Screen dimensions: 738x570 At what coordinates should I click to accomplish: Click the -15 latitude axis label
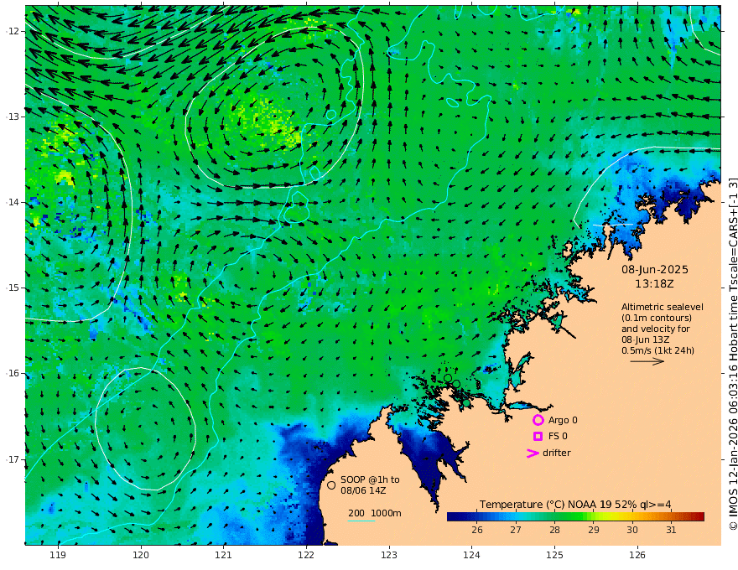[x=13, y=288]
